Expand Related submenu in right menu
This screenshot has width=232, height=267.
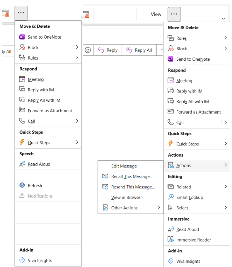point(196,187)
